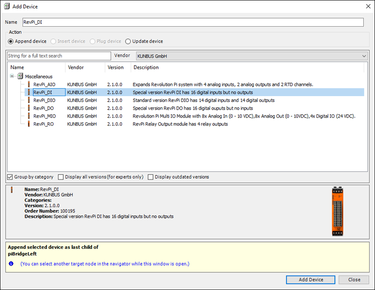
Task: Click KUNBUS GmbH vendor cell of RevPi_RO row
Action: click(82, 124)
